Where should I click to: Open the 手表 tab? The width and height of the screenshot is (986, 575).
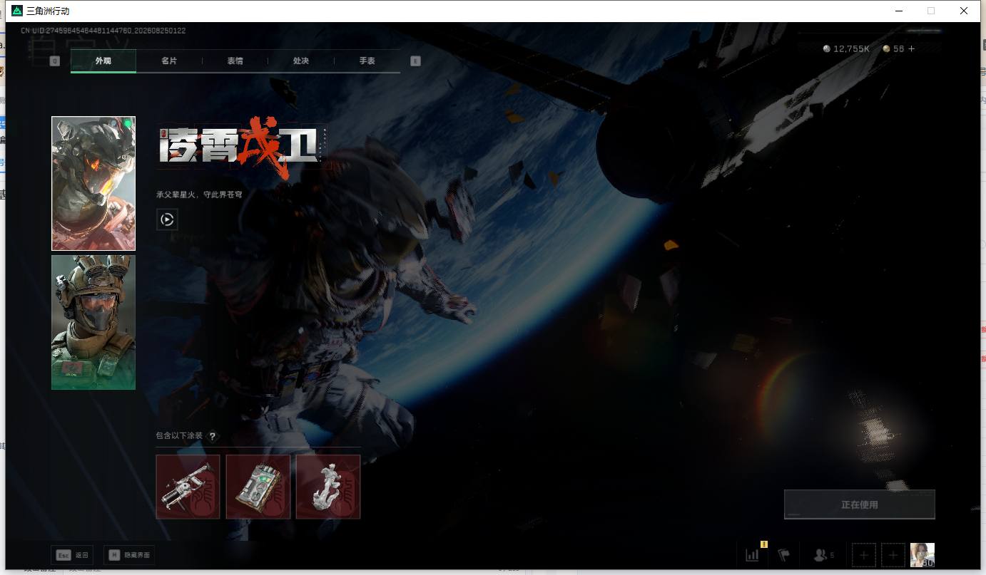tap(367, 61)
